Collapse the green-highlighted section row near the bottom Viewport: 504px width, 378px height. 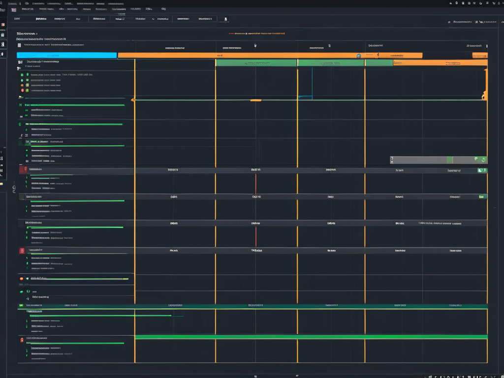[x=21, y=305]
